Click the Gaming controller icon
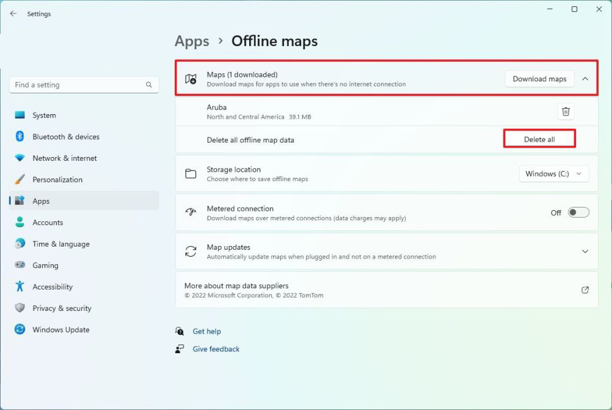 click(20, 266)
